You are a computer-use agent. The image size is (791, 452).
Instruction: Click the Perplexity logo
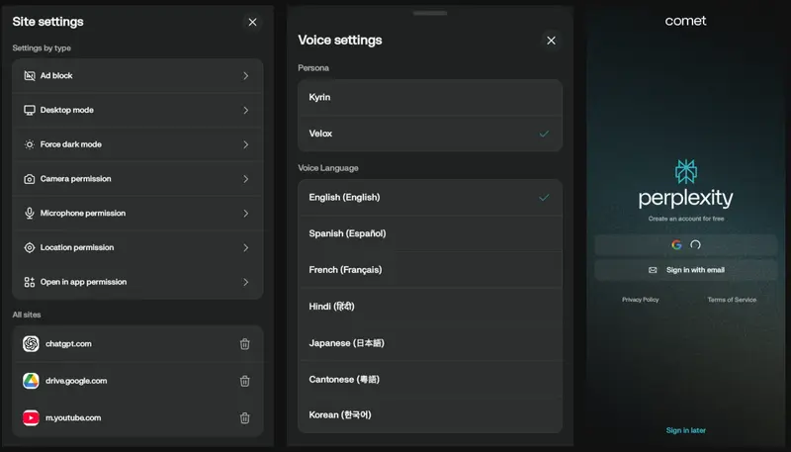click(685, 171)
